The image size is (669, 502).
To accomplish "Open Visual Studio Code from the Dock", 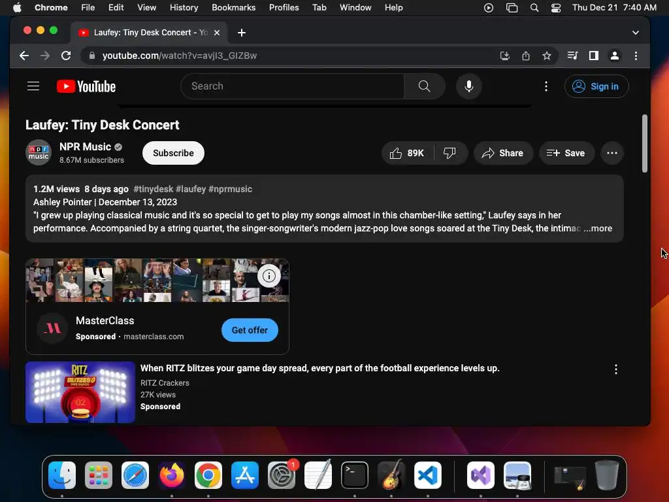I will (x=427, y=475).
